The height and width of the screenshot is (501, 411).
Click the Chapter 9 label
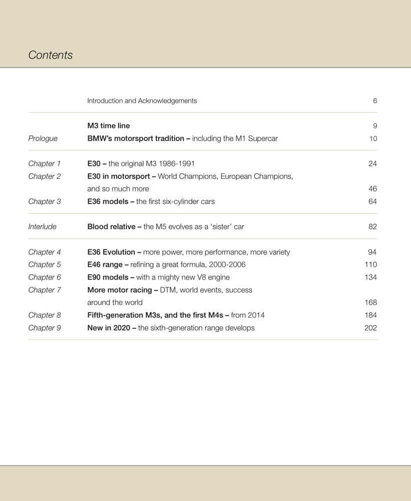(45, 328)
